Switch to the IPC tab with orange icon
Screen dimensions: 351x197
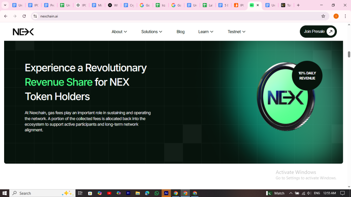pos(239,5)
